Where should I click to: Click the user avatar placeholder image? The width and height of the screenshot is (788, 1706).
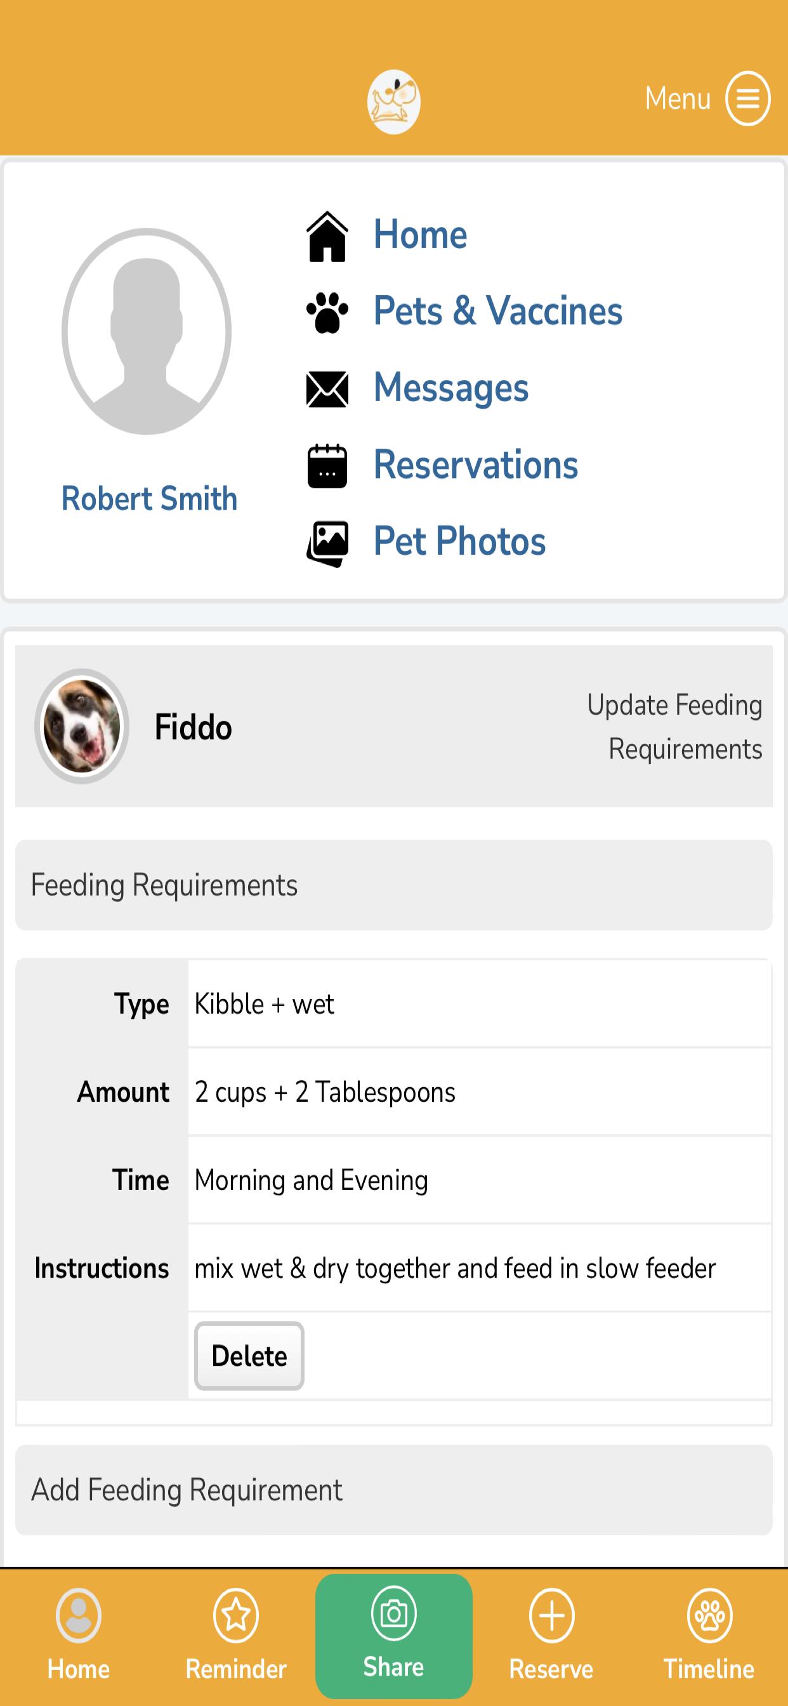(x=147, y=331)
